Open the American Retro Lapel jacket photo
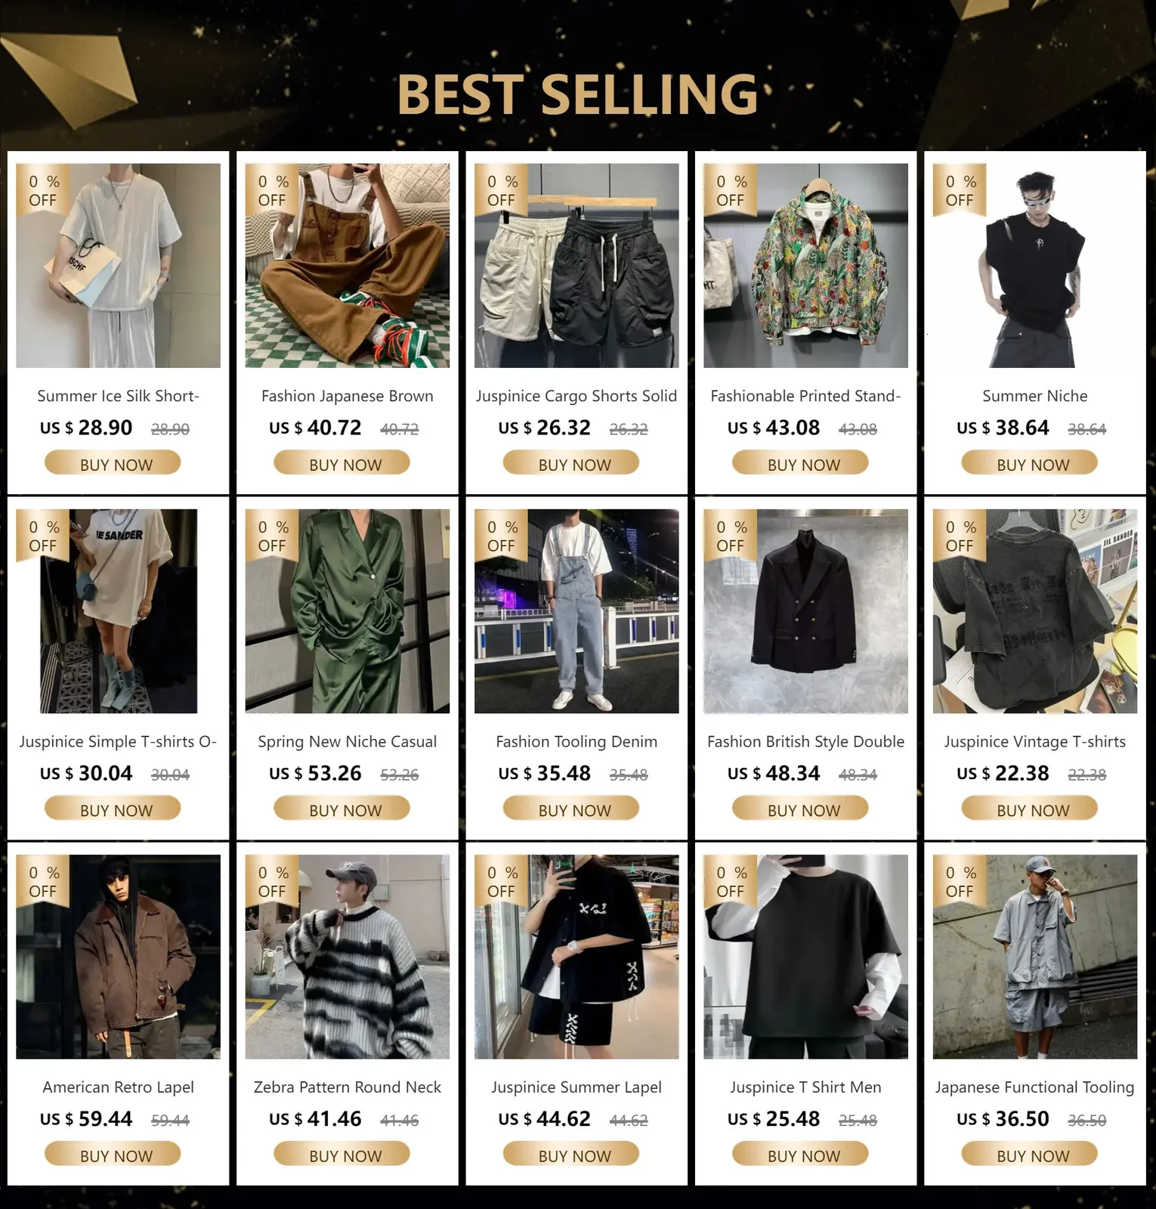This screenshot has width=1156, height=1209. [118, 957]
